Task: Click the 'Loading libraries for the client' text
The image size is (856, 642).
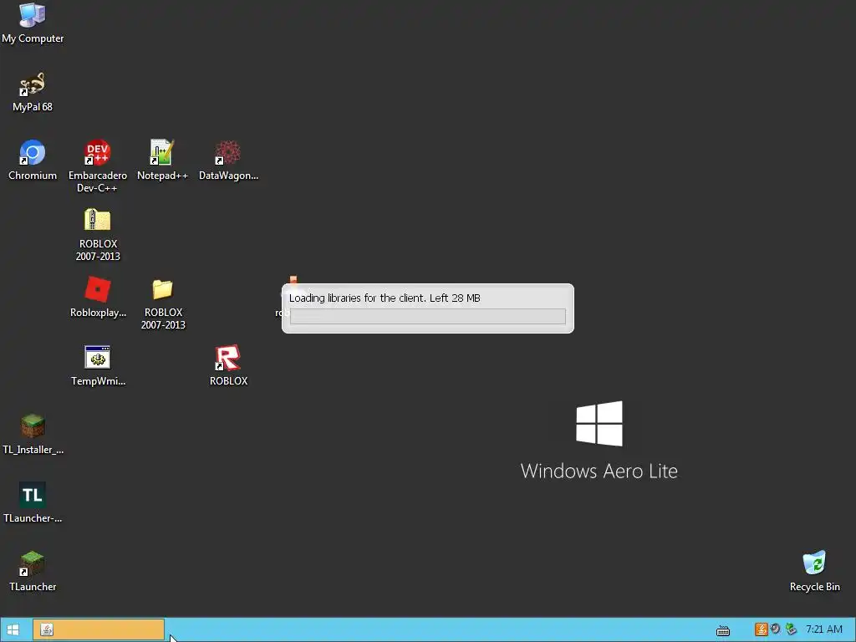Action: point(356,298)
